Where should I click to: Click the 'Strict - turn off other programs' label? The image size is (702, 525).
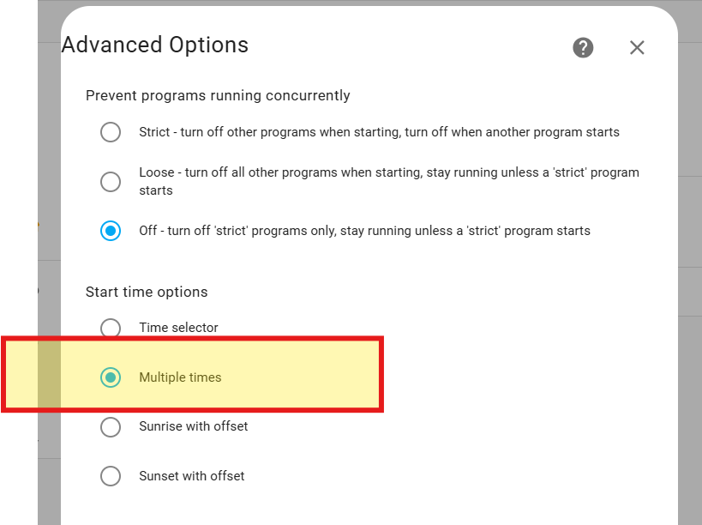[379, 132]
